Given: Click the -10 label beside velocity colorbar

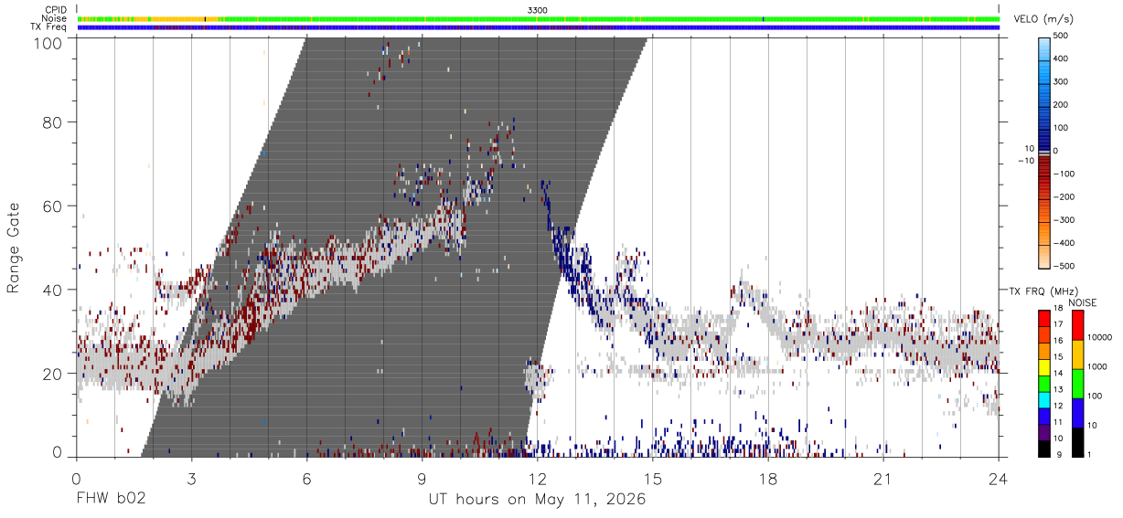Looking at the screenshot, I should [x=1025, y=161].
